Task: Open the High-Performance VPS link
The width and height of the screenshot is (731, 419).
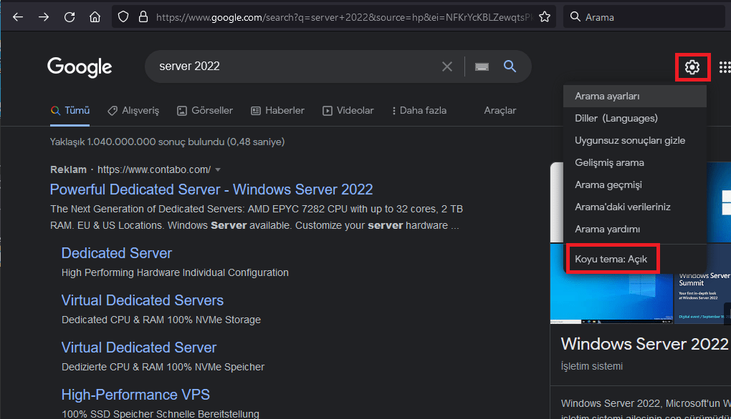Action: tap(135, 395)
